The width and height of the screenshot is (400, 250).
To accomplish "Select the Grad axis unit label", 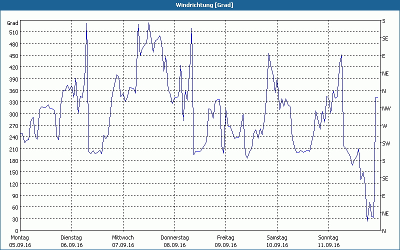I will [x=12, y=23].
